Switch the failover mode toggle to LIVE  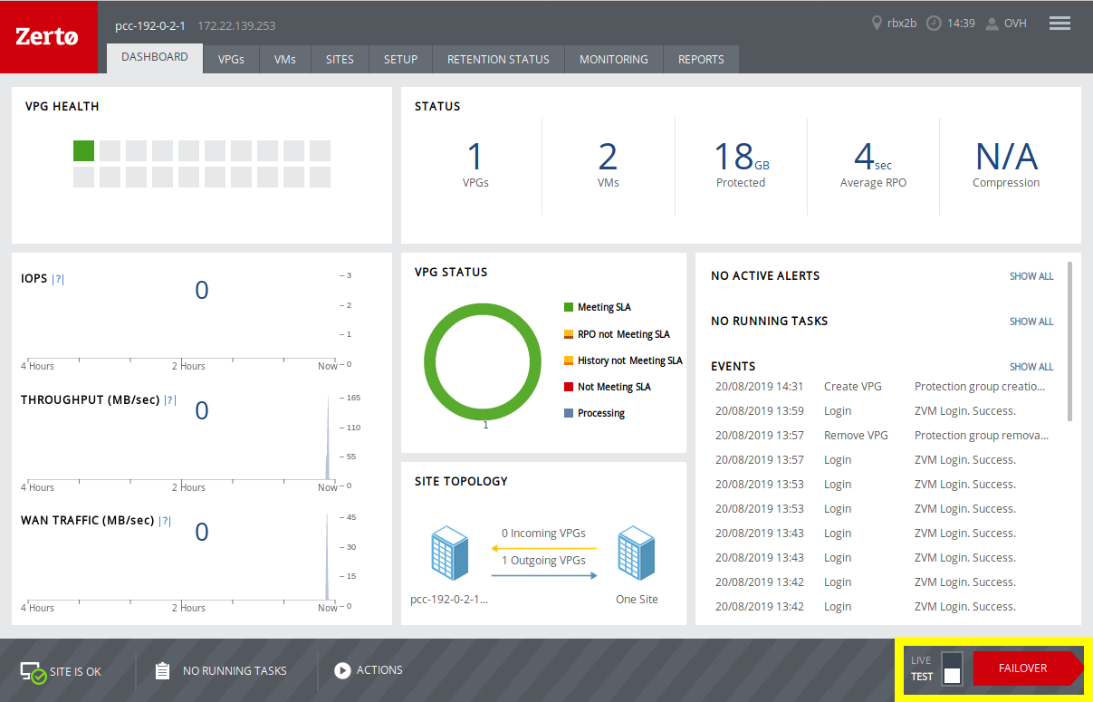pos(951,662)
